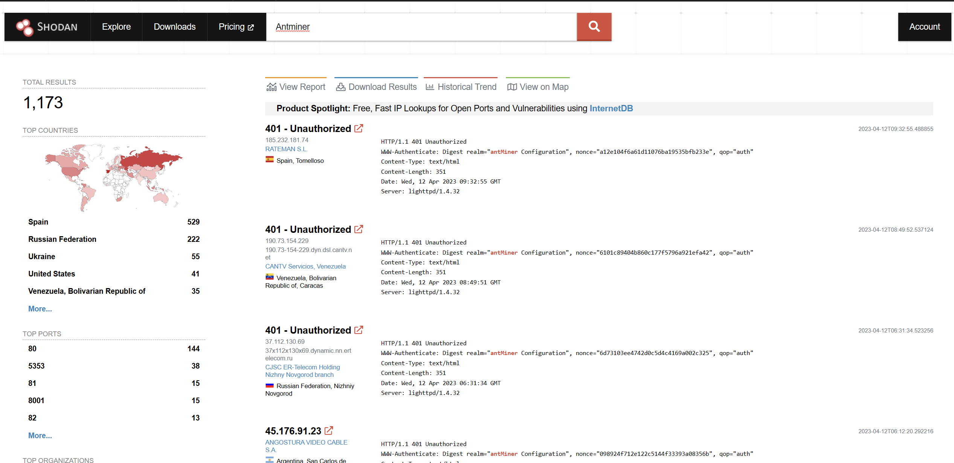Open the Pricing menu item
This screenshot has height=463, width=954.
pyautogui.click(x=237, y=27)
